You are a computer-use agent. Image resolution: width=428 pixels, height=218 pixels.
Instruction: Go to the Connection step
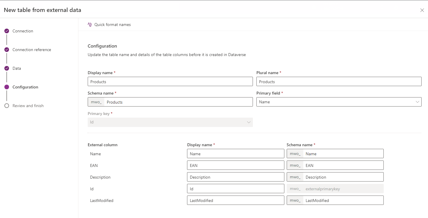[x=23, y=31]
